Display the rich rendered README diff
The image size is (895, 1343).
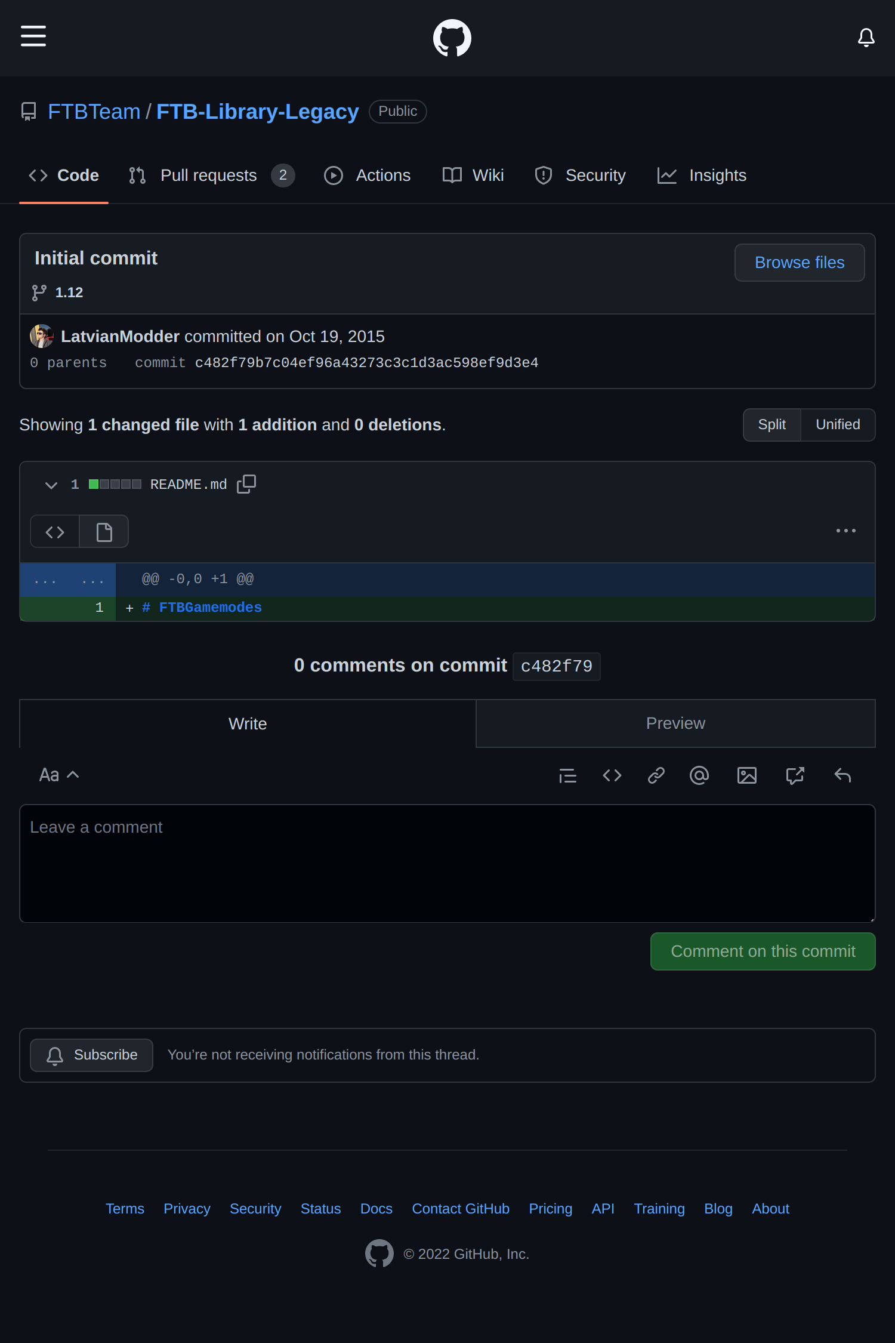click(x=104, y=531)
